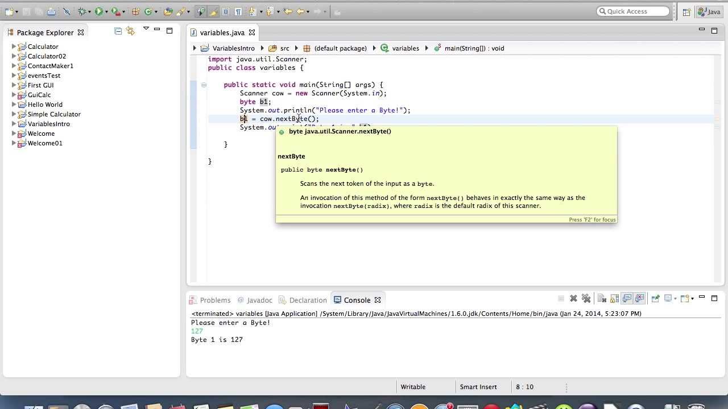The image size is (728, 409).
Task: Expand the VariablesIntro project
Action: pos(14,124)
